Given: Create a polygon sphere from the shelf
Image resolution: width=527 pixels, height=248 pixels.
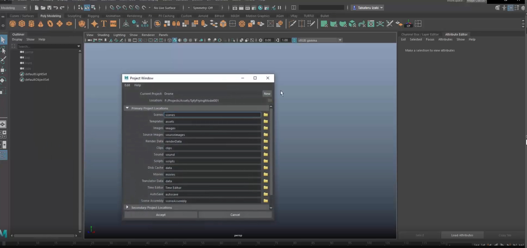Looking at the screenshot, I should click(12, 24).
